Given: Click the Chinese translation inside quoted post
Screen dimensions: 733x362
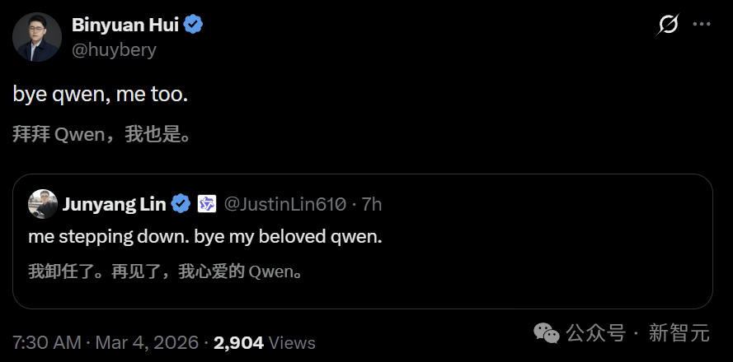Looking at the screenshot, I should 165,271.
